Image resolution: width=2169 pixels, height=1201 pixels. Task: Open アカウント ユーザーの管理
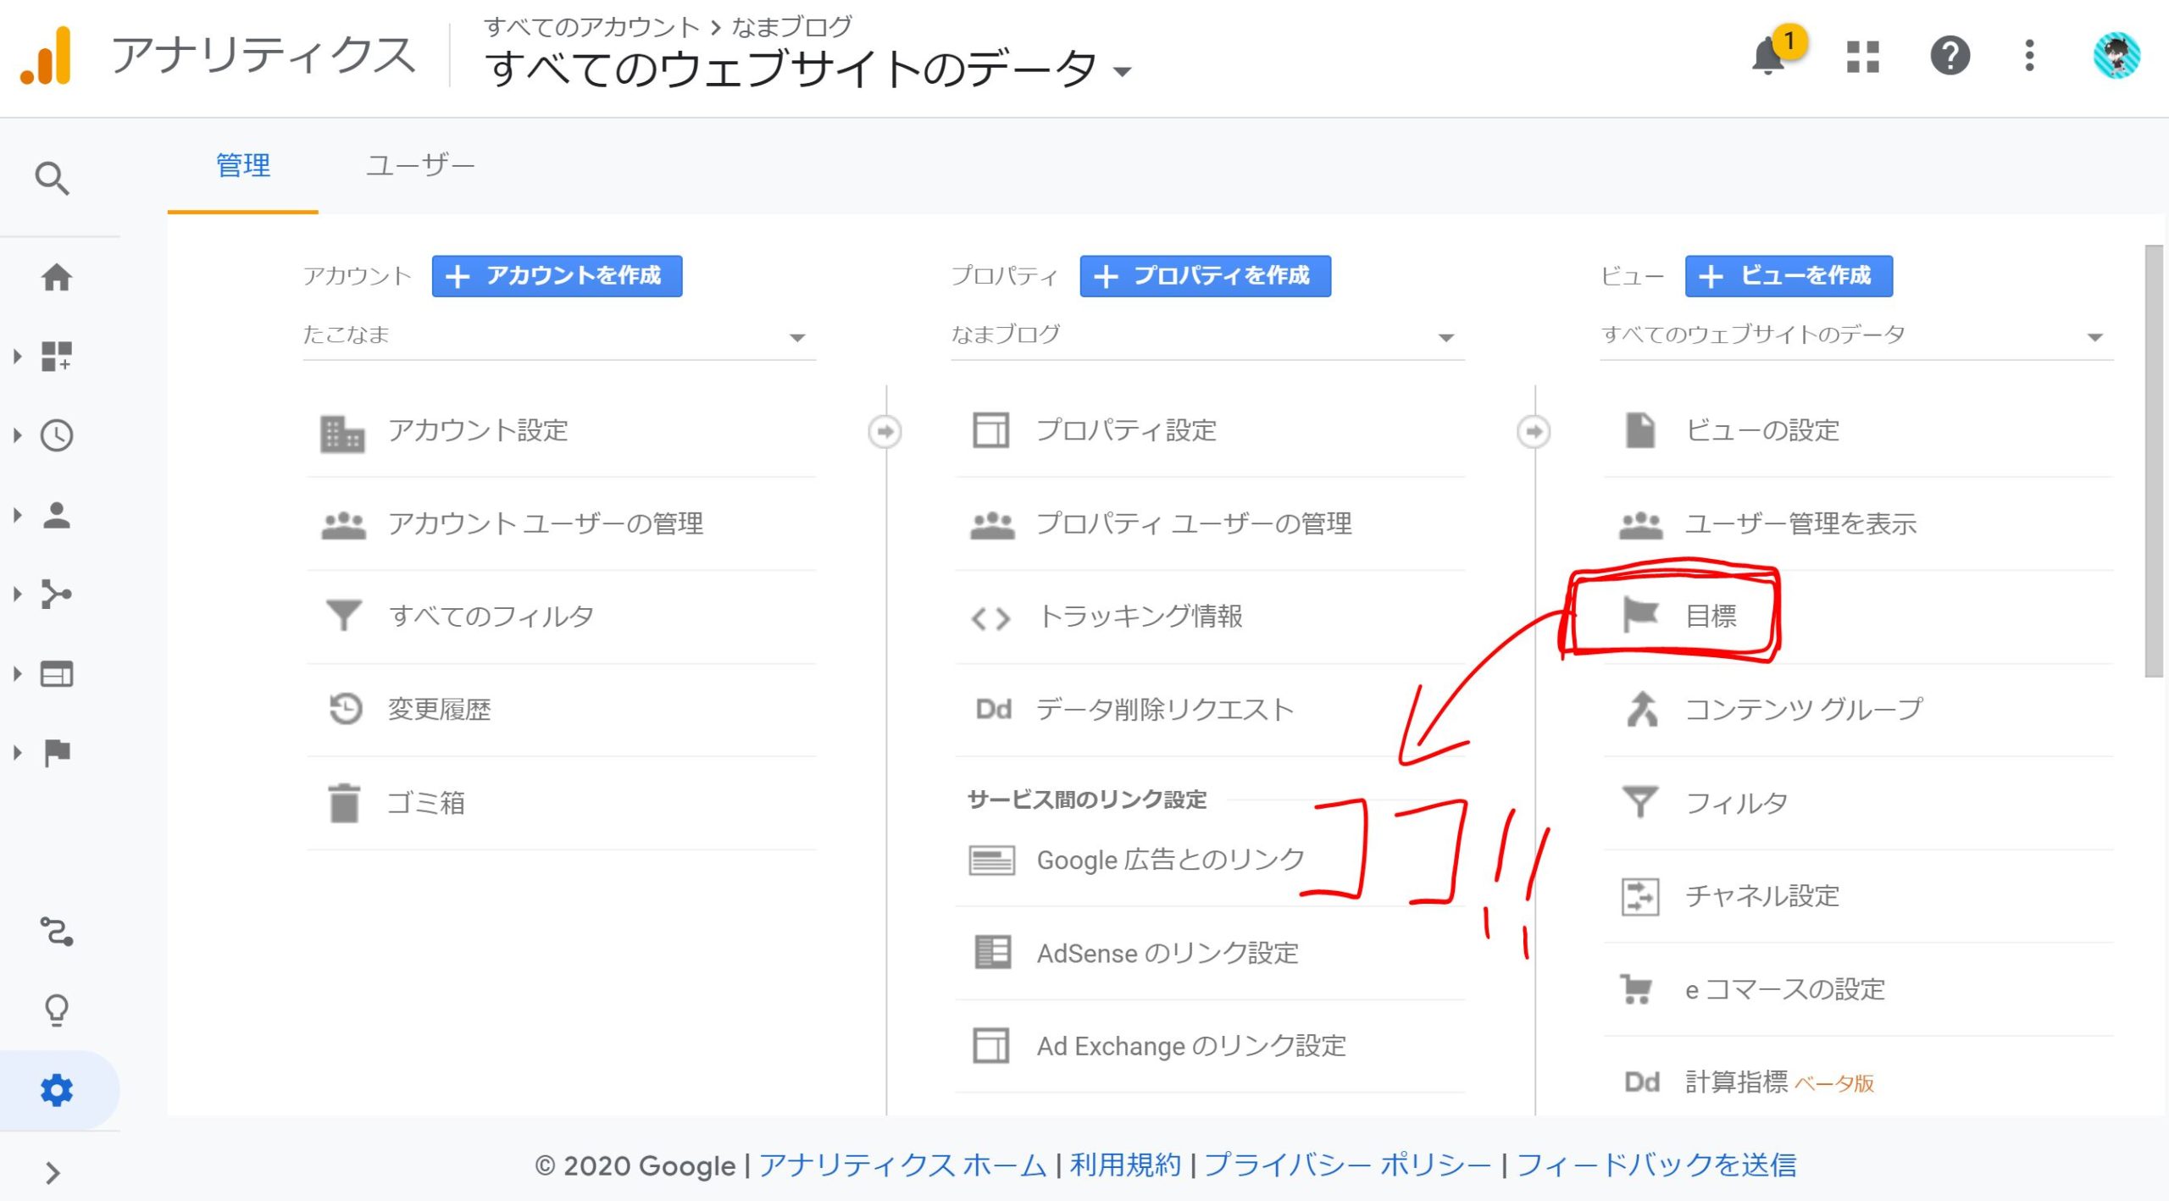pos(561,524)
